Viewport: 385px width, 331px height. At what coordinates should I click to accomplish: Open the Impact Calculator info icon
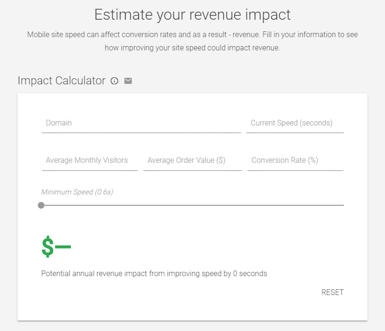(114, 81)
